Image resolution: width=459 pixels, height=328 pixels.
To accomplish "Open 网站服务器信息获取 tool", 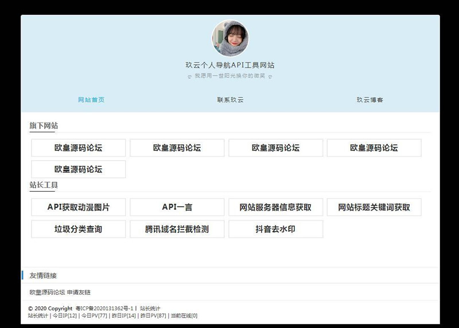I will tap(275, 207).
